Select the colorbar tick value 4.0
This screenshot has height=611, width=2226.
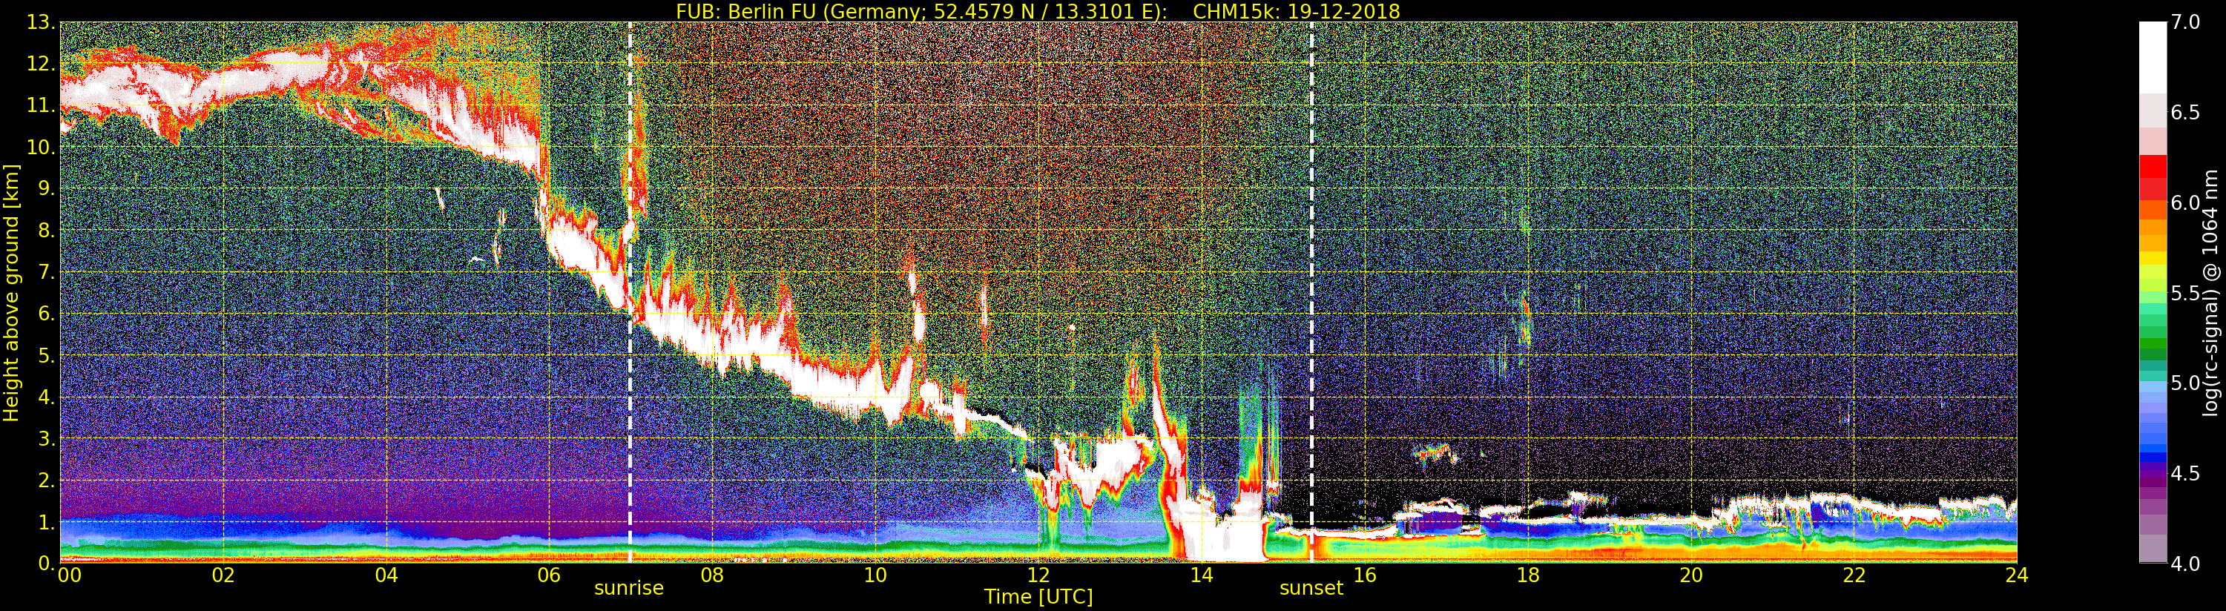2185,564
